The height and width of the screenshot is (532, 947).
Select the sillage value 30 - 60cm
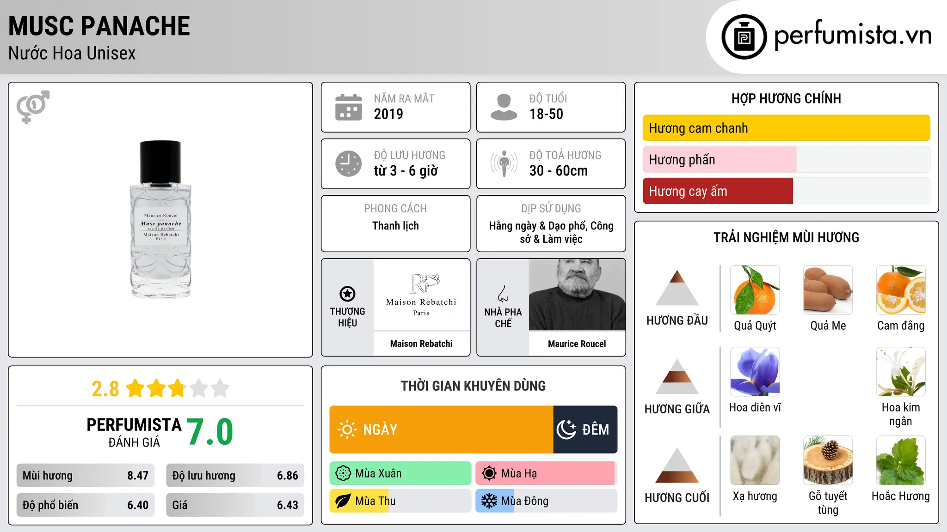tap(559, 171)
